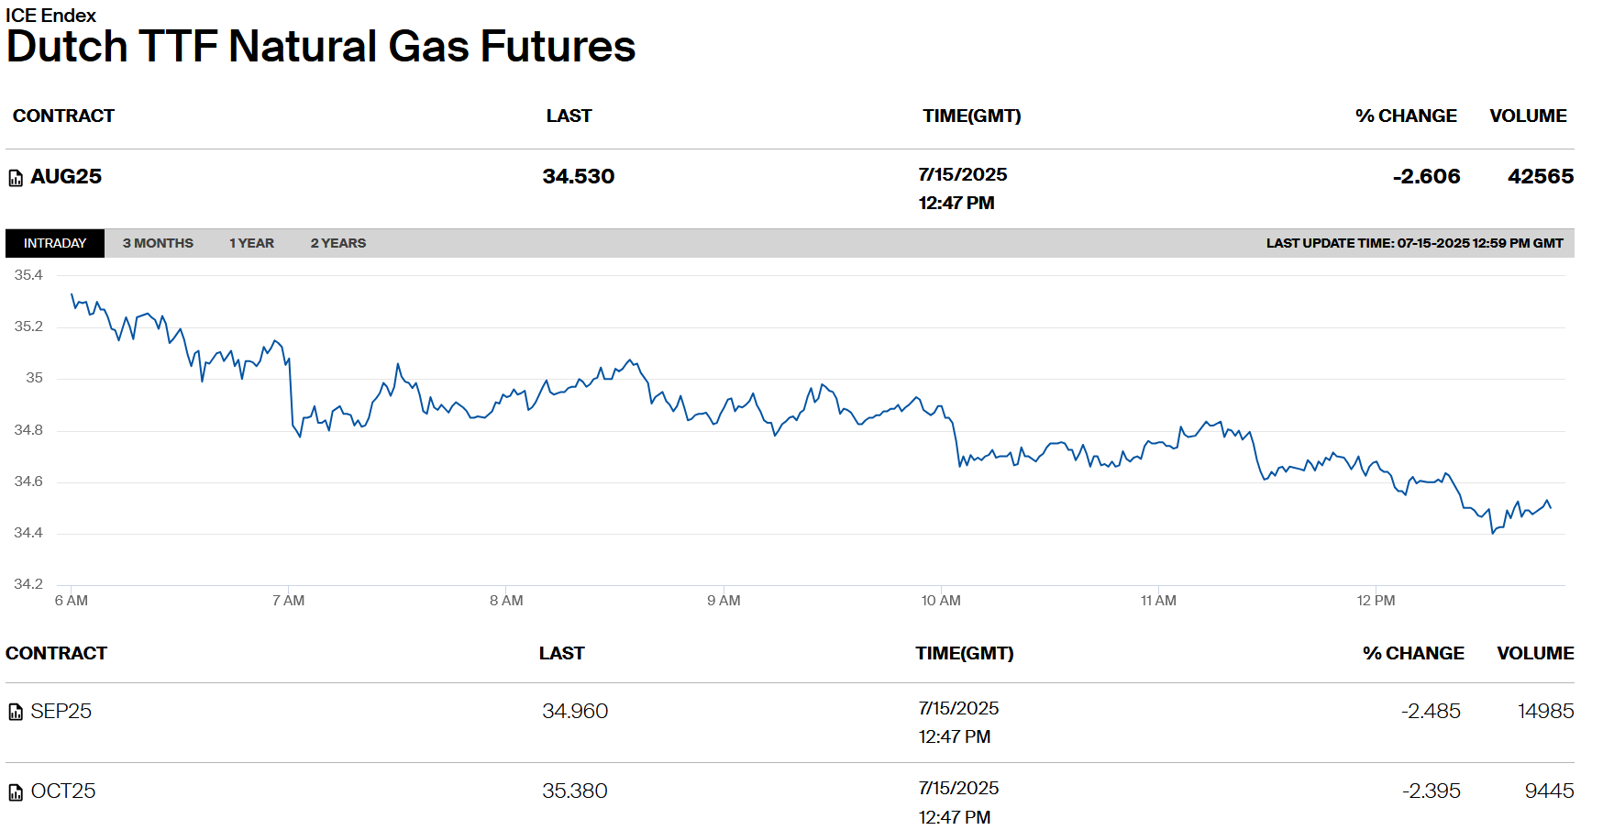Click the 10 AM label on chart axis
This screenshot has width=1614, height=830.
pos(941,601)
